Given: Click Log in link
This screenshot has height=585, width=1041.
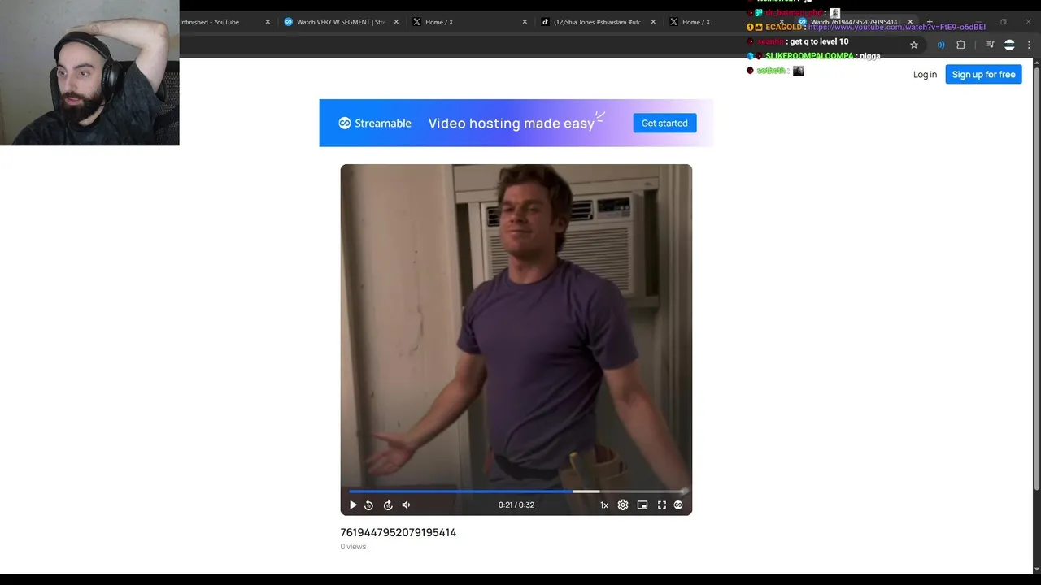Looking at the screenshot, I should [x=925, y=74].
